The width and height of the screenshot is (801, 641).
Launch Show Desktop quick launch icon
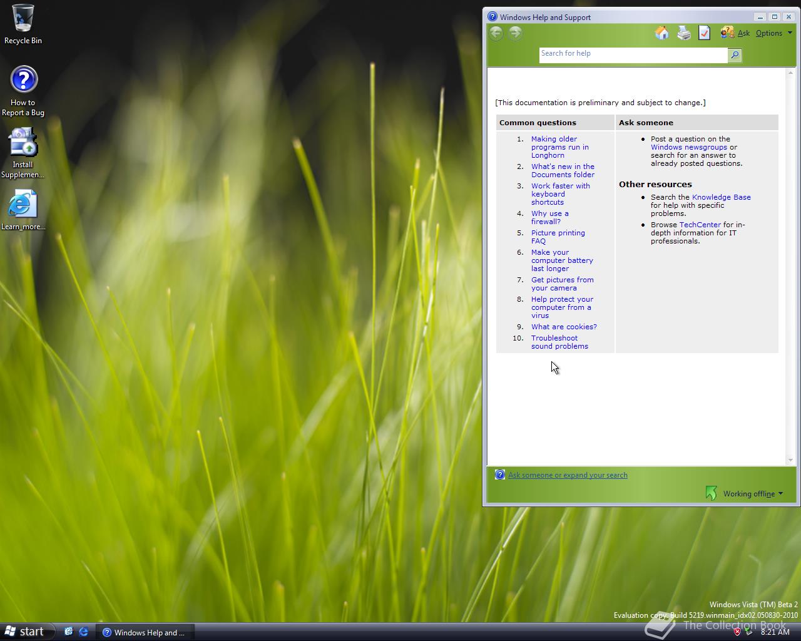(x=69, y=632)
